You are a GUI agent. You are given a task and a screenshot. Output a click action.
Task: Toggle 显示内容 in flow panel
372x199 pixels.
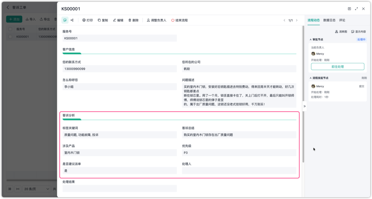[x=359, y=32]
